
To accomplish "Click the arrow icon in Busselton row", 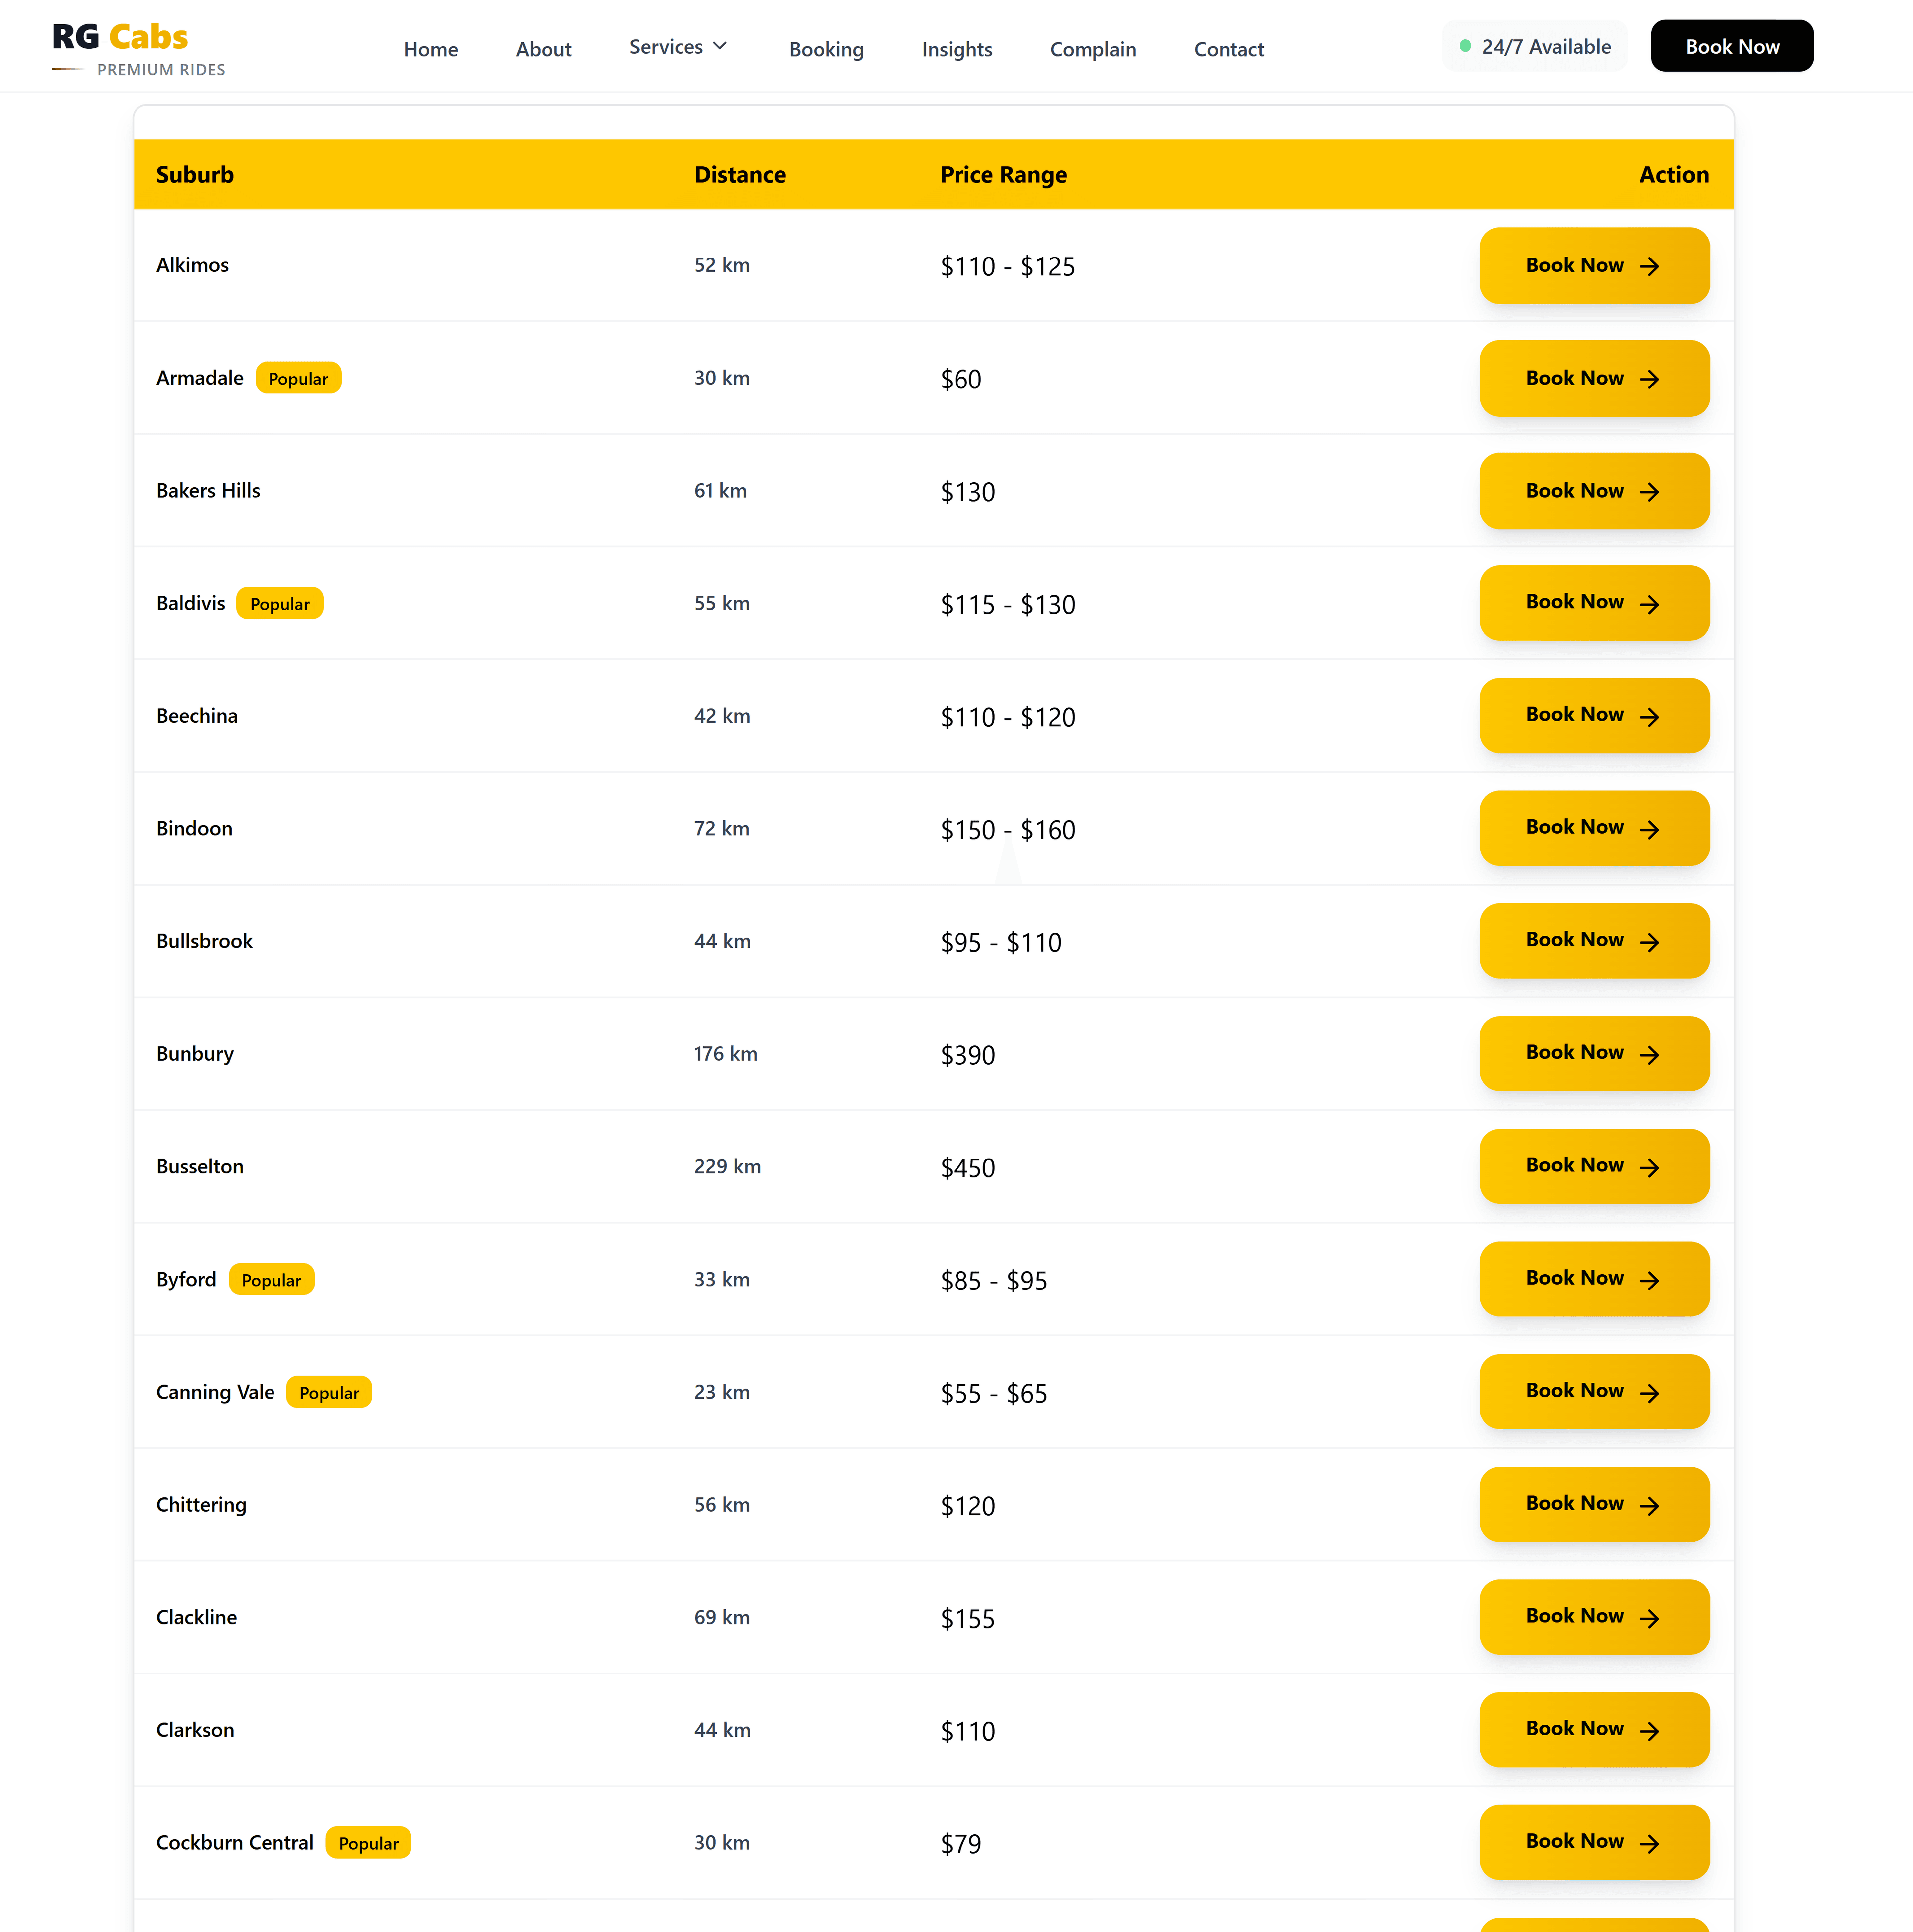I will tap(1650, 1167).
